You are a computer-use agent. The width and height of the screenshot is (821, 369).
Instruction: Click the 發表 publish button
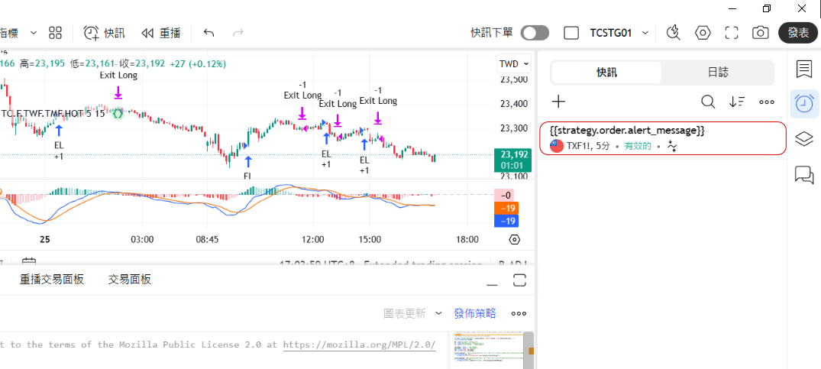pos(798,33)
